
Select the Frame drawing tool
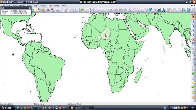pyautogui.click(x=135, y=10)
